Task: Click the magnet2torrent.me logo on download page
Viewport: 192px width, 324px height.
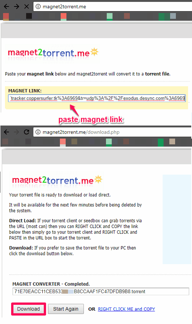Action: click(57, 180)
